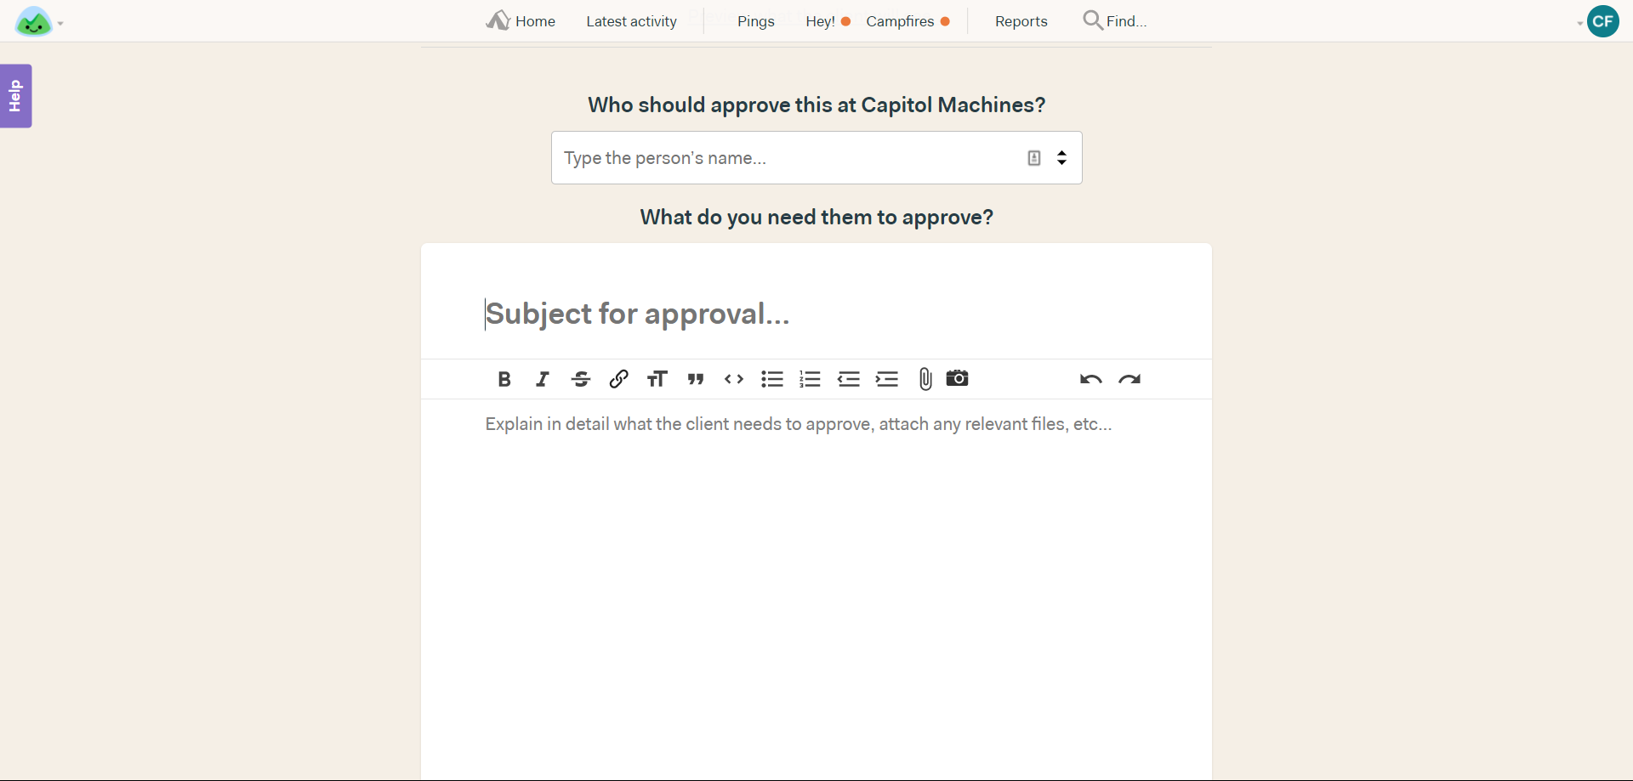Image resolution: width=1633 pixels, height=781 pixels.
Task: Undo the last edit
Action: (1091, 379)
